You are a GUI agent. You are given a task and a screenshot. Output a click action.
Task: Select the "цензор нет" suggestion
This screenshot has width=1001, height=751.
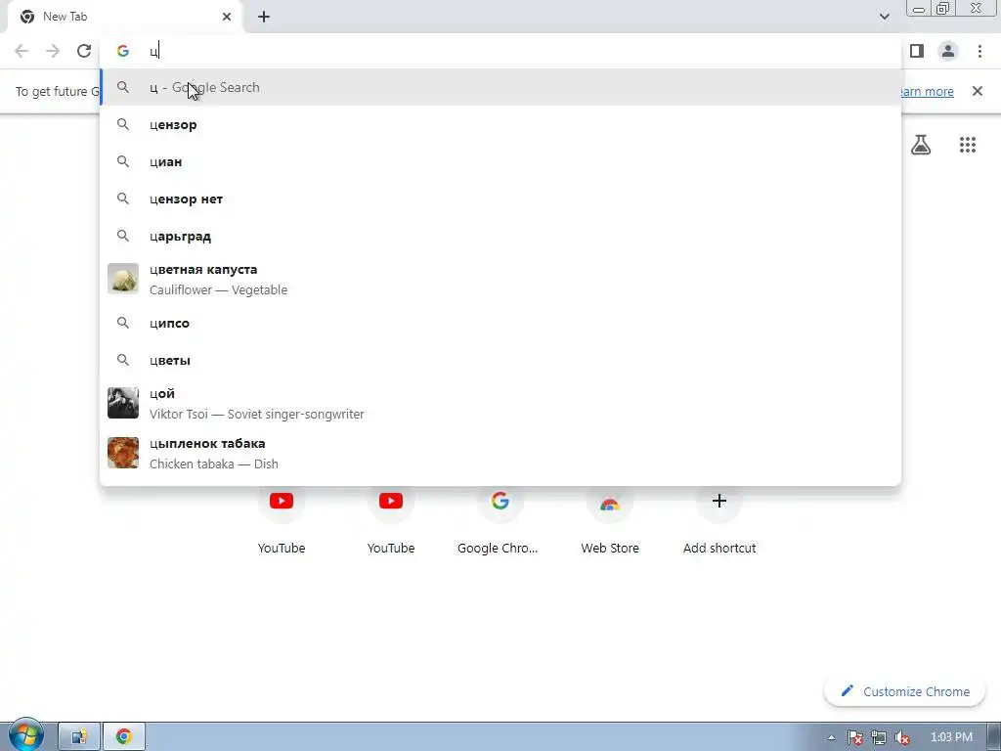coord(500,199)
